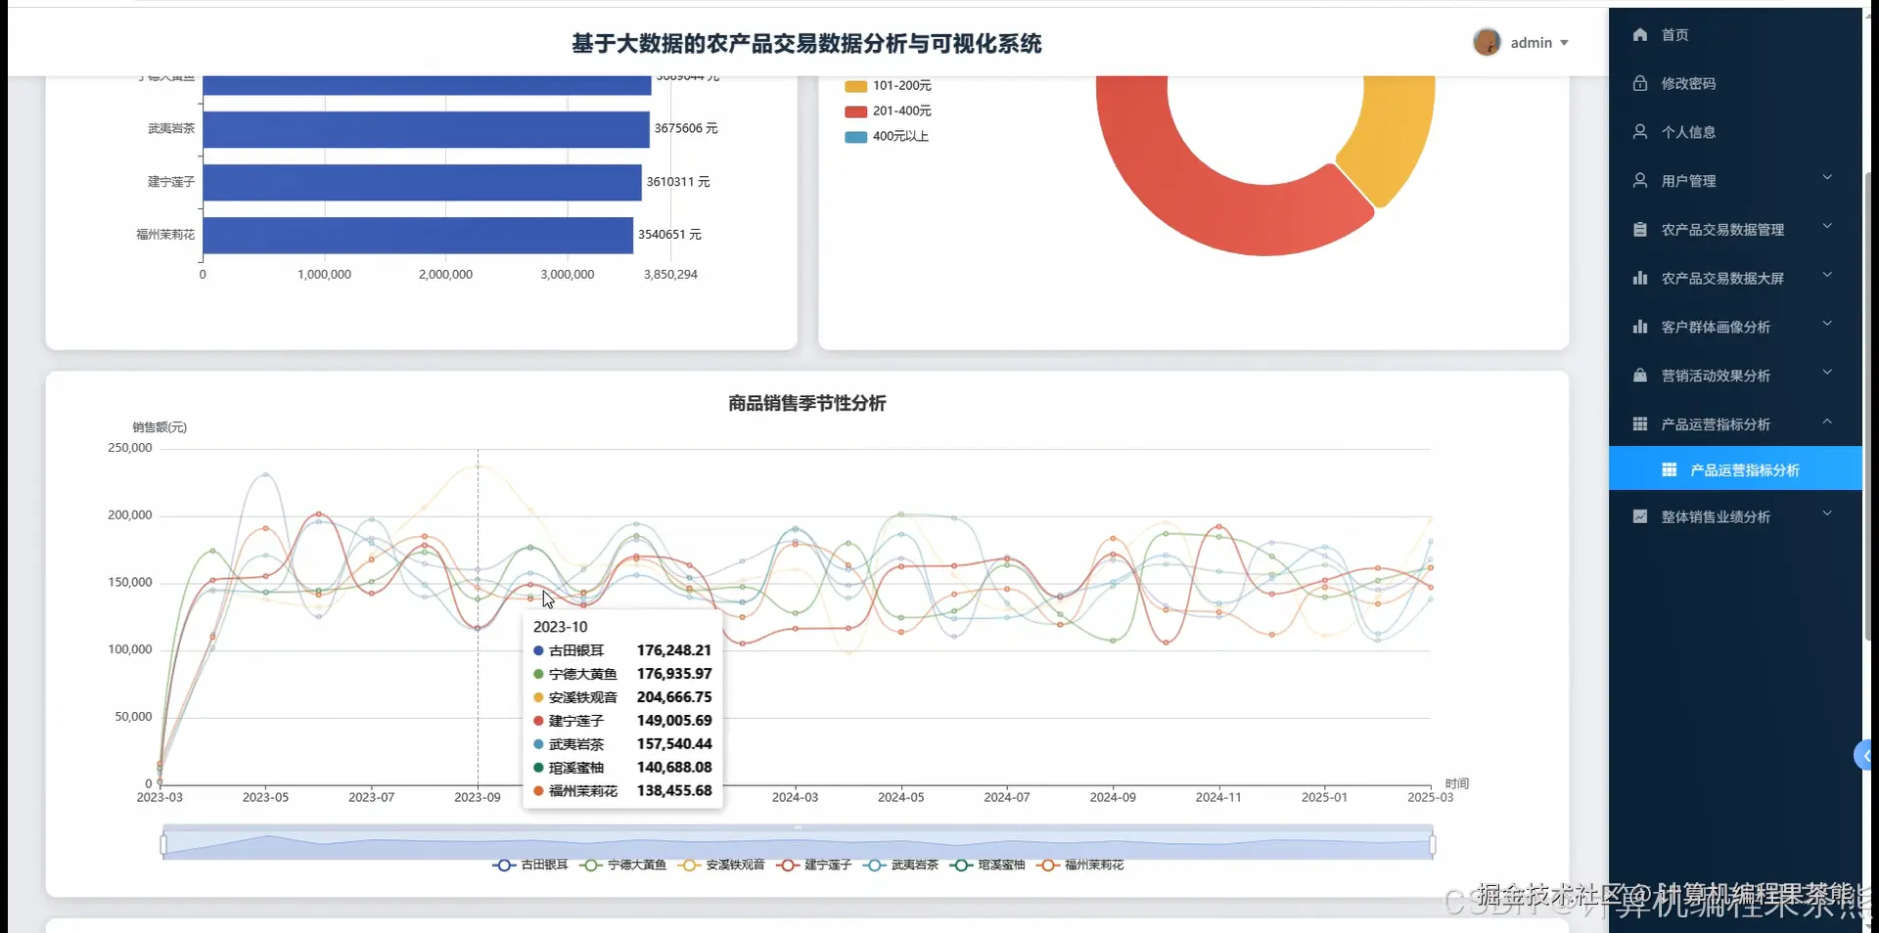Click the trend chart icon for 整体销售业绩分析
Viewport: 1879px width, 933px height.
[x=1640, y=516]
